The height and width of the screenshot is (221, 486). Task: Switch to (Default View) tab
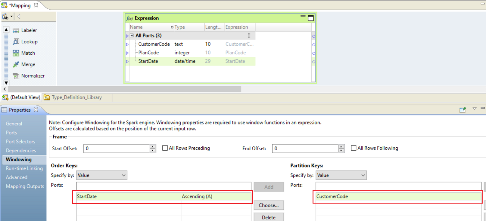21,97
